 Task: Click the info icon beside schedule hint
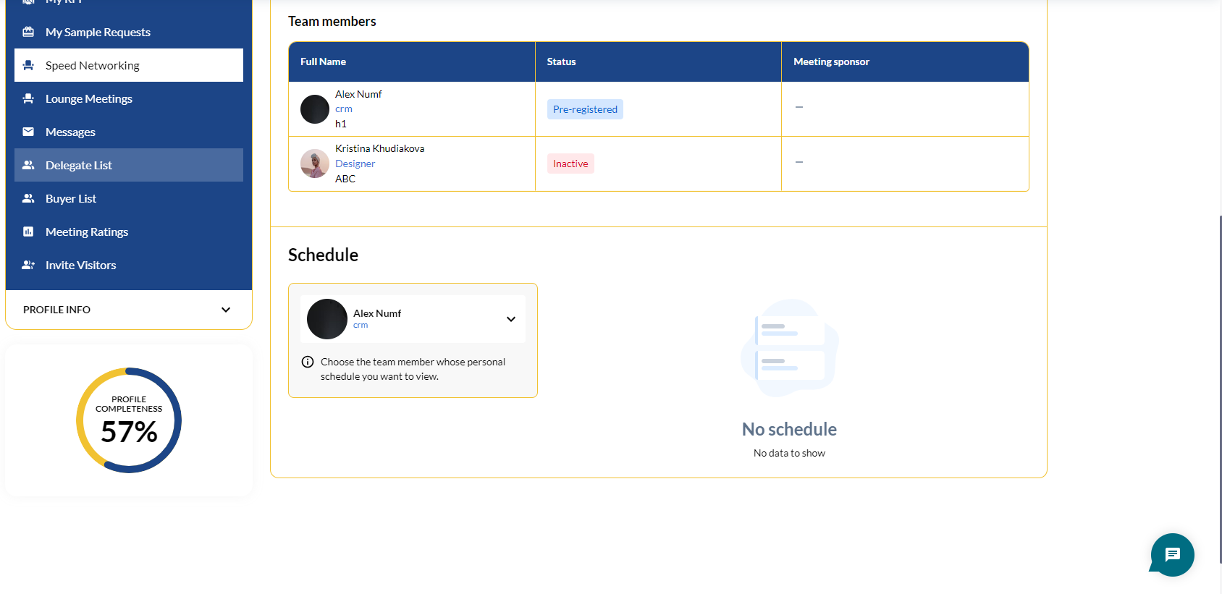[x=308, y=362]
